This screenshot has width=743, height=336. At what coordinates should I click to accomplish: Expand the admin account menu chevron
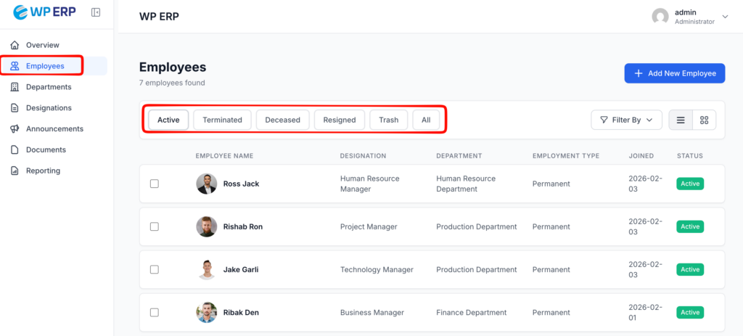tap(724, 17)
